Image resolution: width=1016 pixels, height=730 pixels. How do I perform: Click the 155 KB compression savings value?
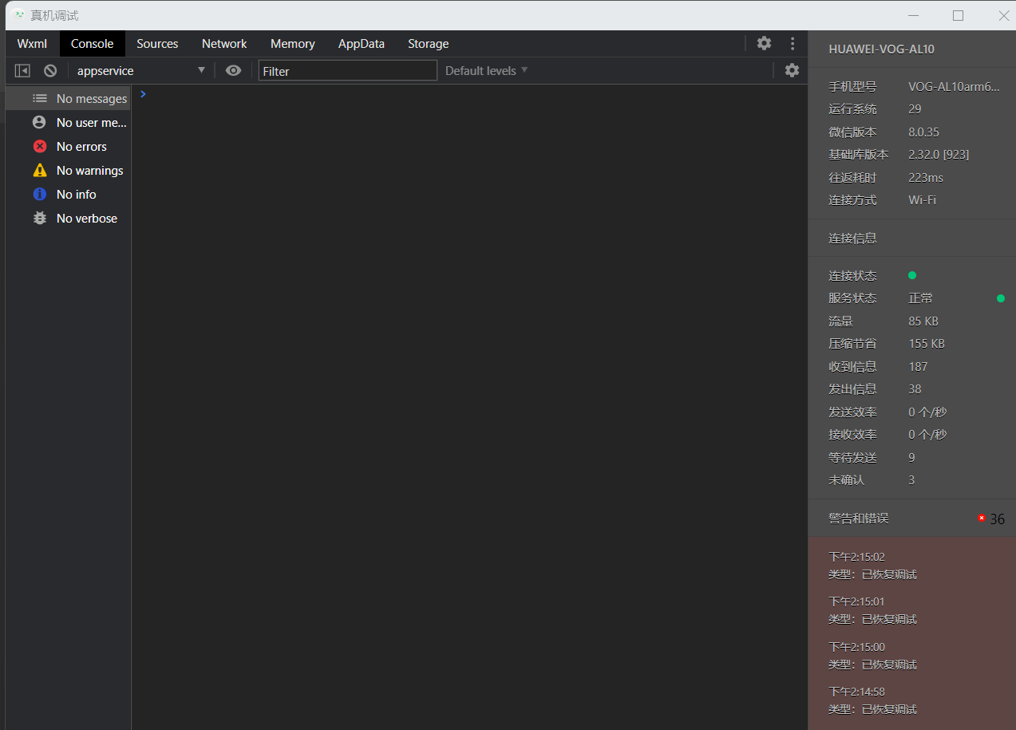(x=927, y=344)
